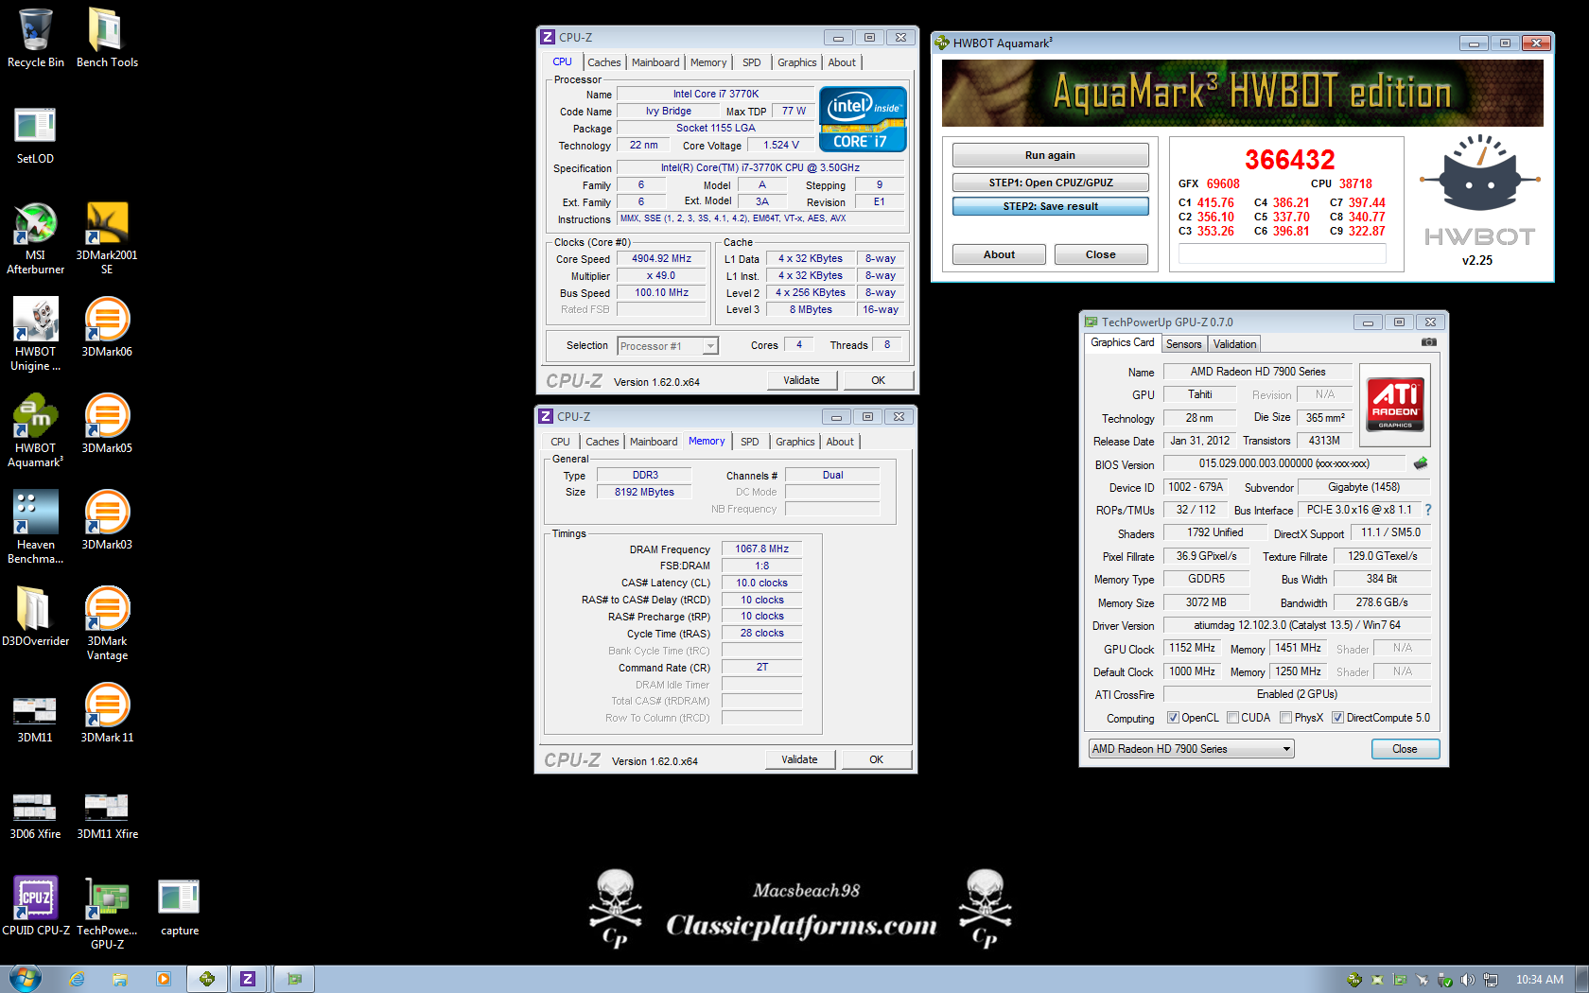Switch to Sensors tab in GPU-Z
The width and height of the screenshot is (1589, 993).
coord(1183,344)
